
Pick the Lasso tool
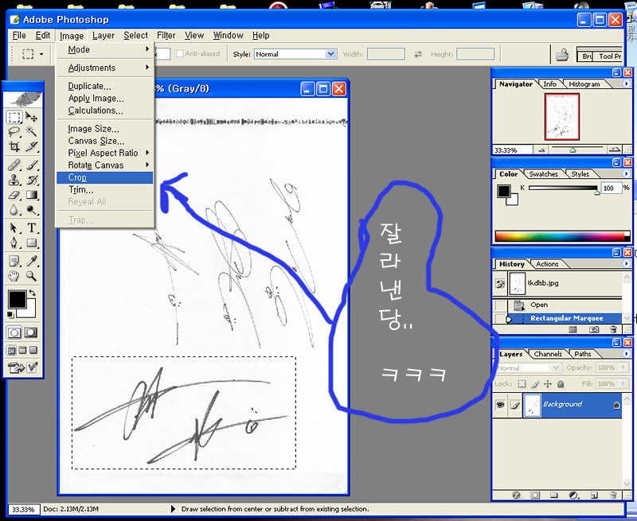point(14,131)
